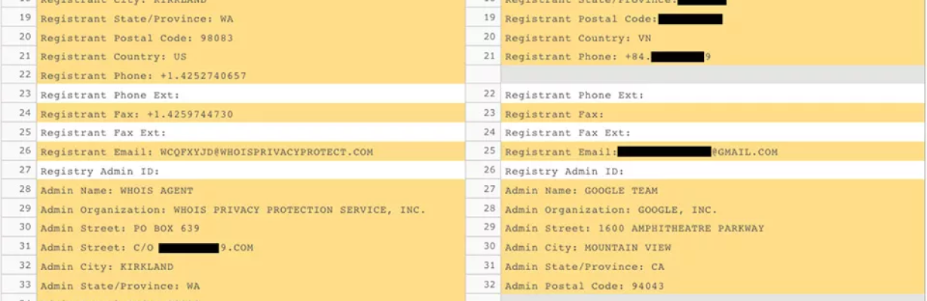Select WHOIS PRIVACY PROTECTION SERVICE organization line
927x301 pixels.
pos(250,209)
